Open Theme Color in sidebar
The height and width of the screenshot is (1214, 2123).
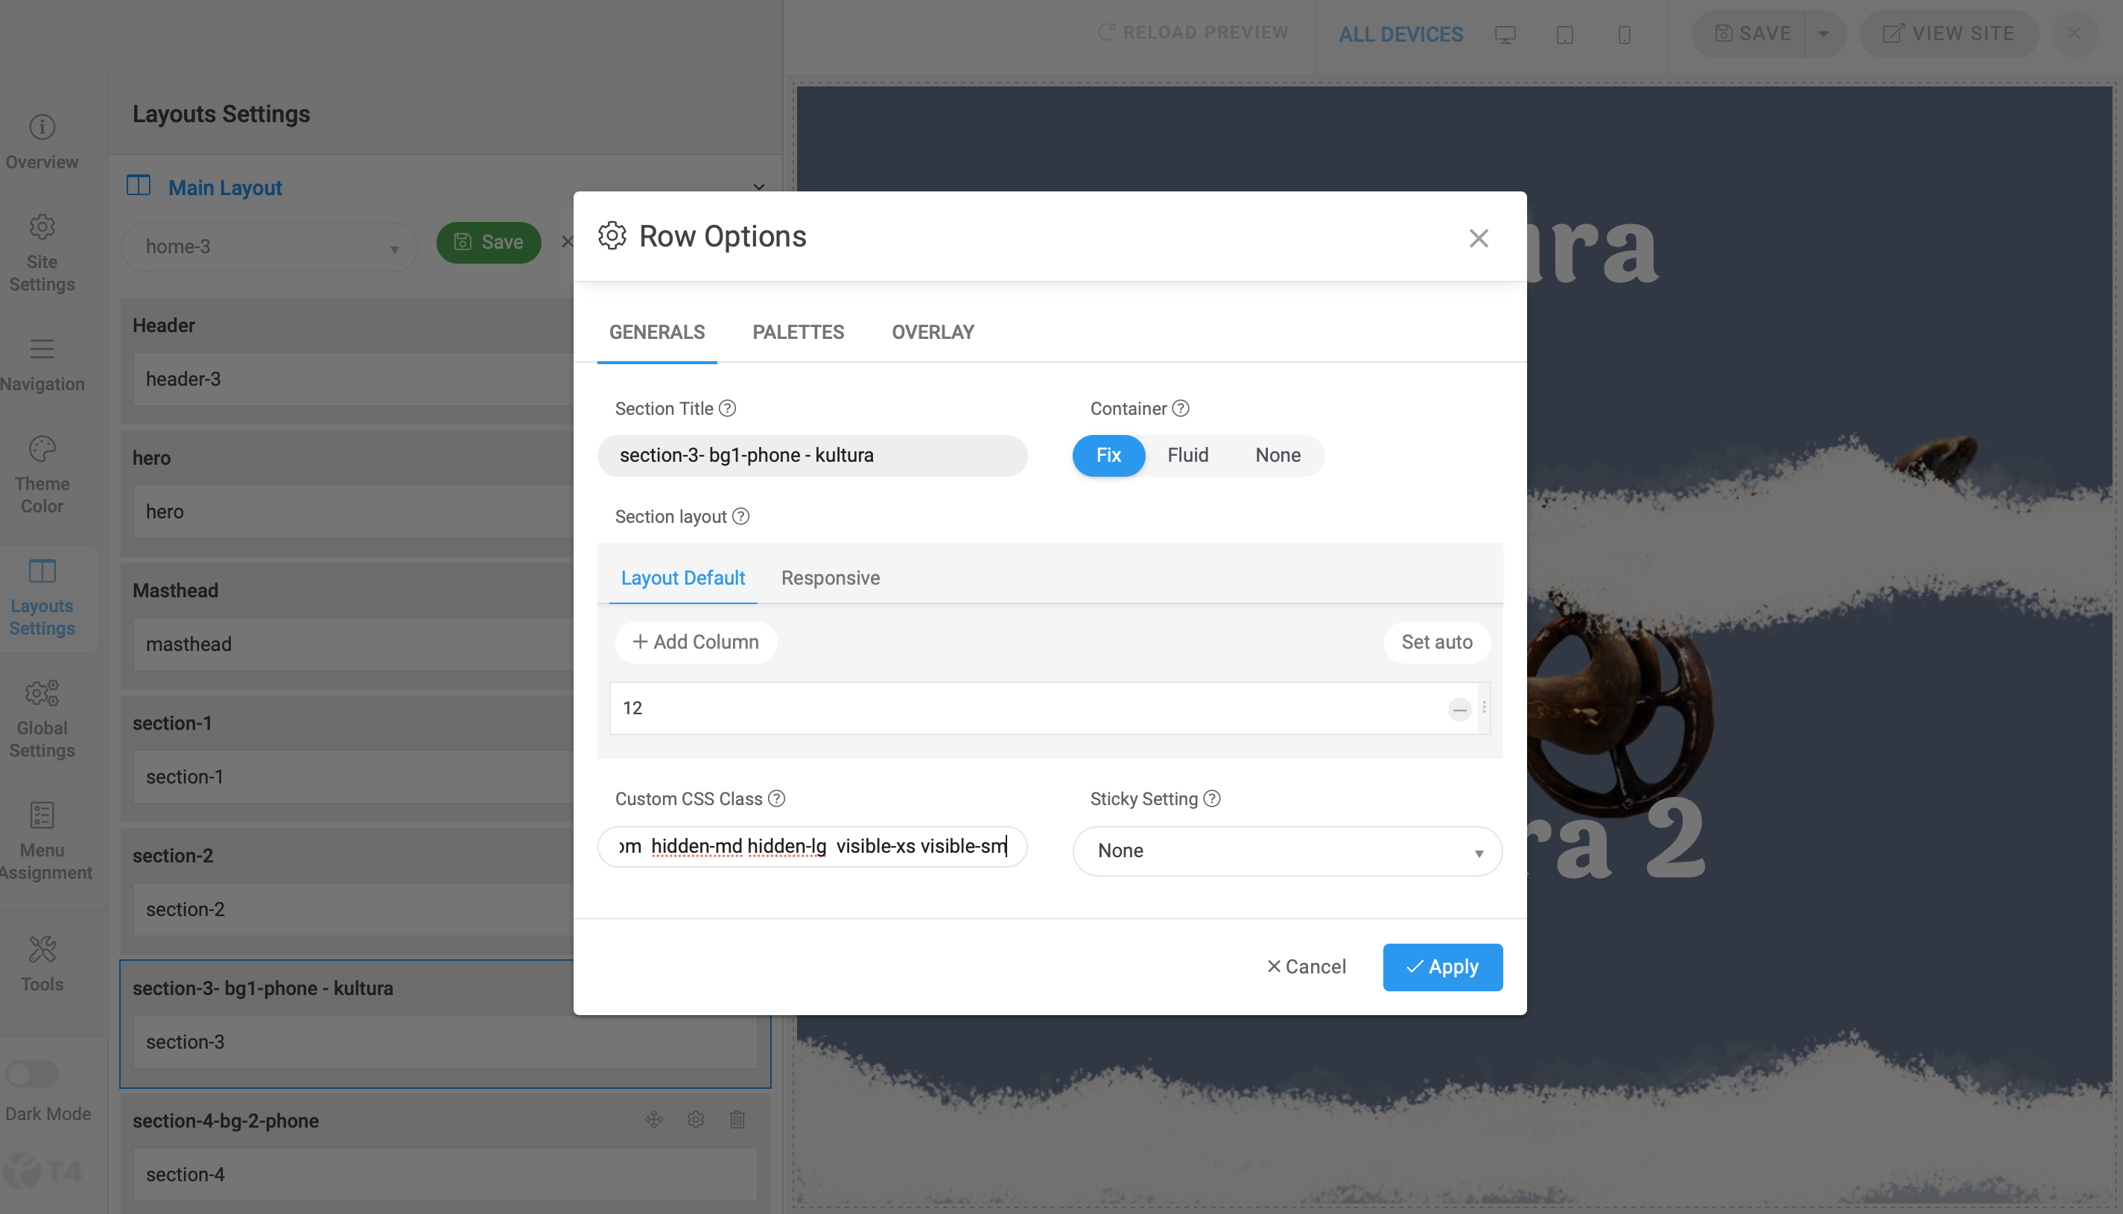coord(42,474)
